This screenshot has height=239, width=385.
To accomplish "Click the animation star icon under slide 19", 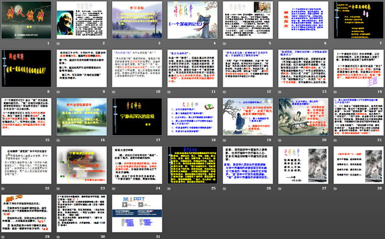I will point(225,140).
